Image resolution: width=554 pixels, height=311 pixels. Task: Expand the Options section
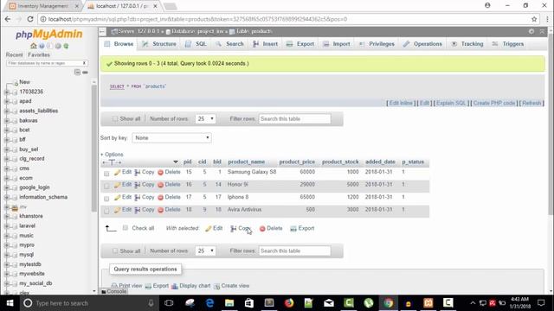click(x=112, y=155)
